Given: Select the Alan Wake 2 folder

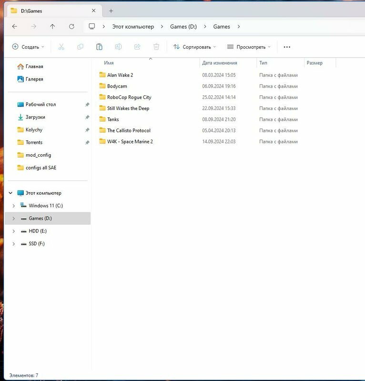Looking at the screenshot, I should point(120,75).
